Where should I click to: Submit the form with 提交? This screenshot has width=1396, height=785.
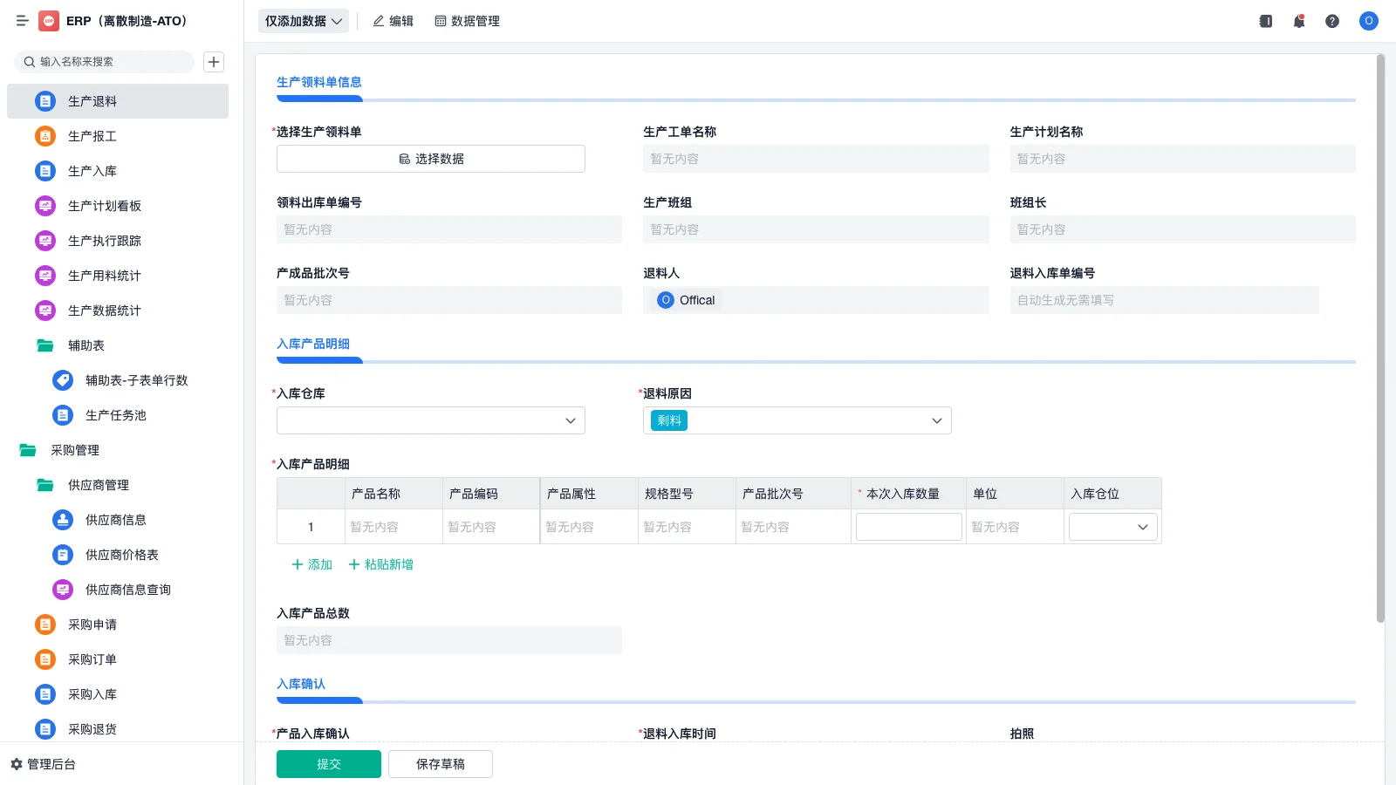coord(328,763)
